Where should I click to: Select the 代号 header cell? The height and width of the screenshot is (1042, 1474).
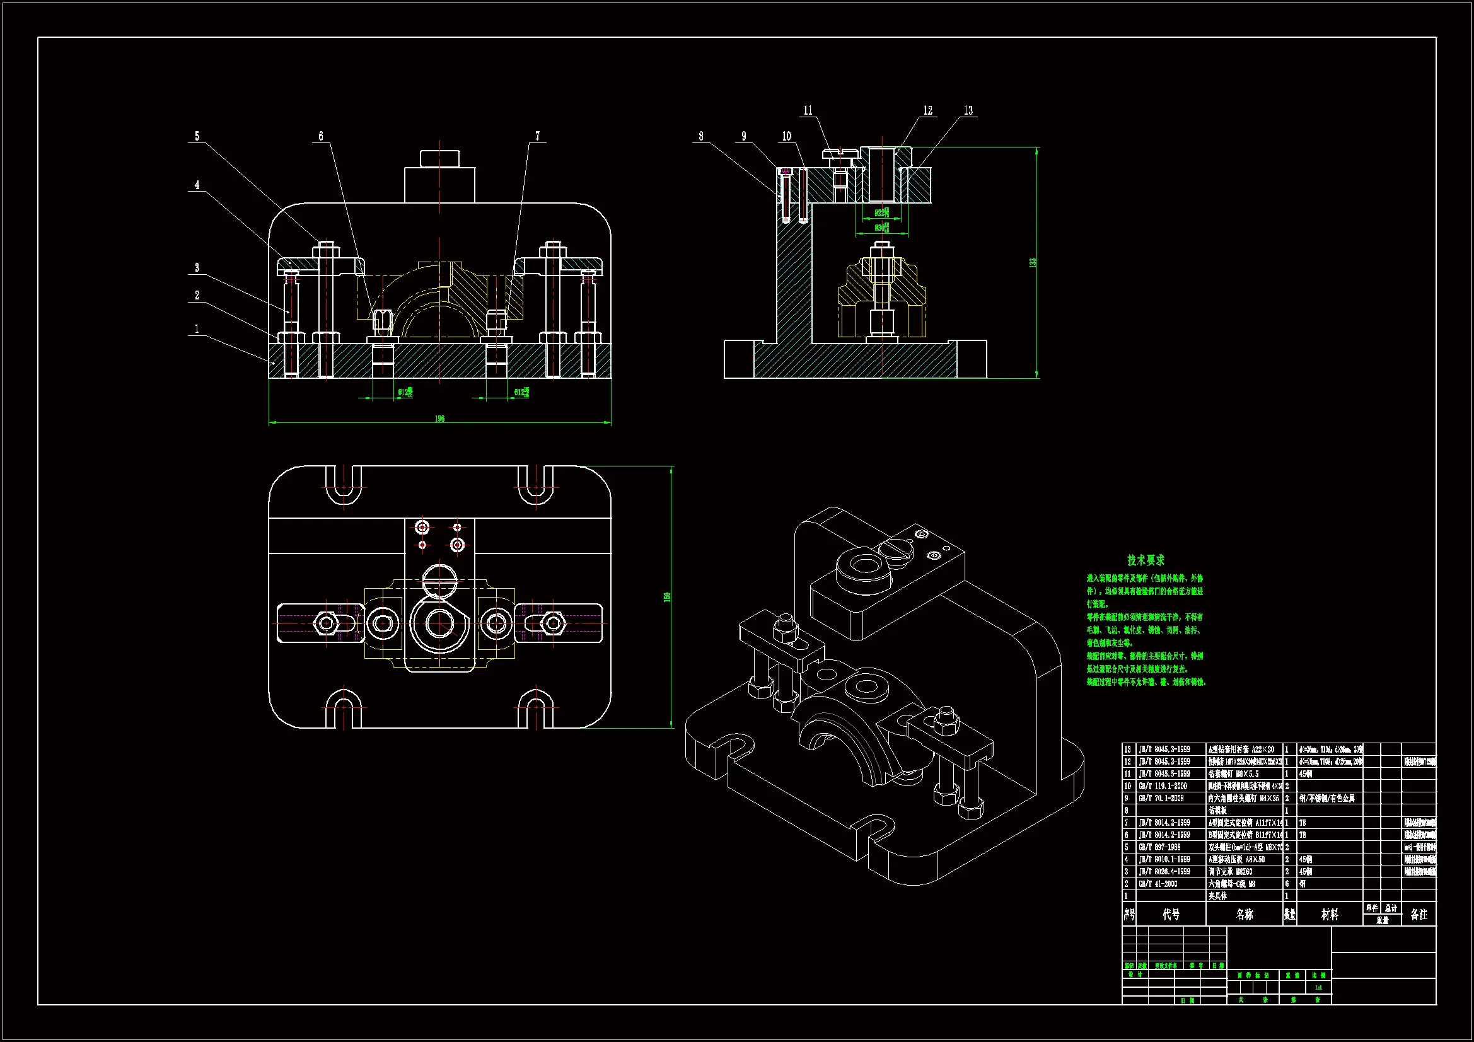1171,914
